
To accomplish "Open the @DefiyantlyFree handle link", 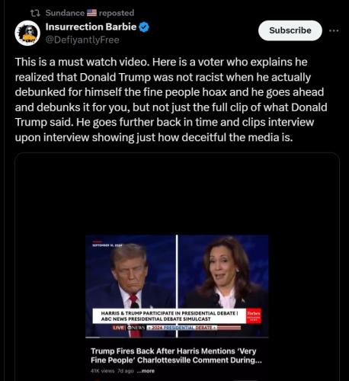I will [82, 40].
